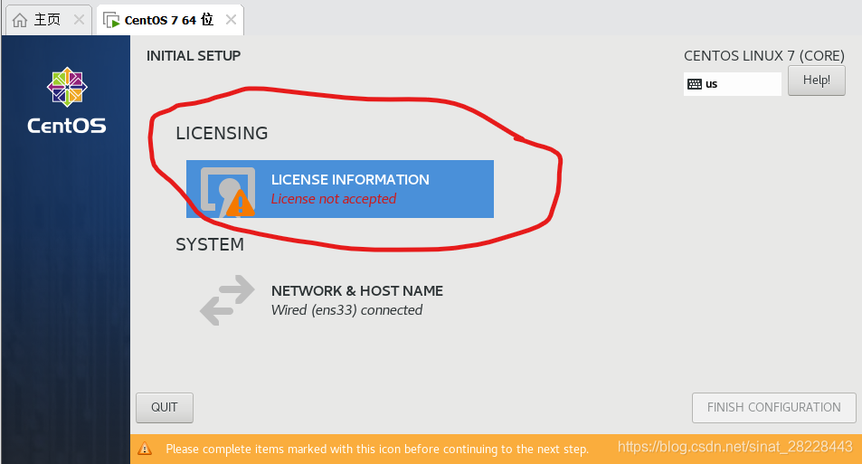Image resolution: width=862 pixels, height=464 pixels.
Task: Click the FINISH CONFIGURATION button
Action: [774, 407]
